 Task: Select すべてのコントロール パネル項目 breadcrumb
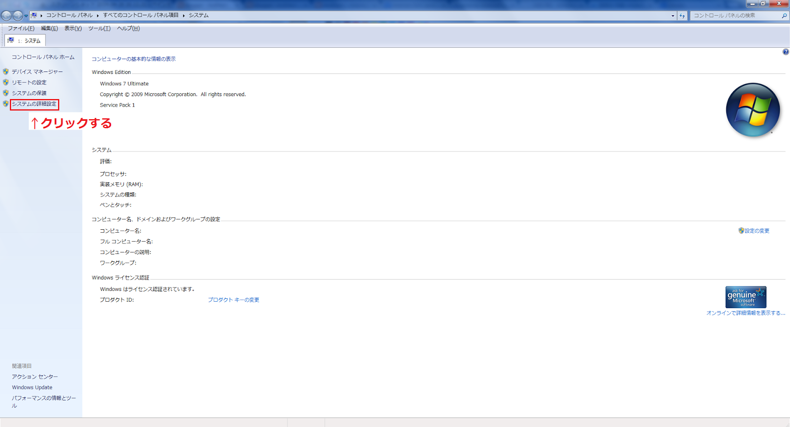tap(141, 15)
